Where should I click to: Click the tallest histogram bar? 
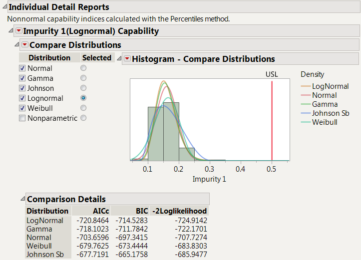coord(171,132)
